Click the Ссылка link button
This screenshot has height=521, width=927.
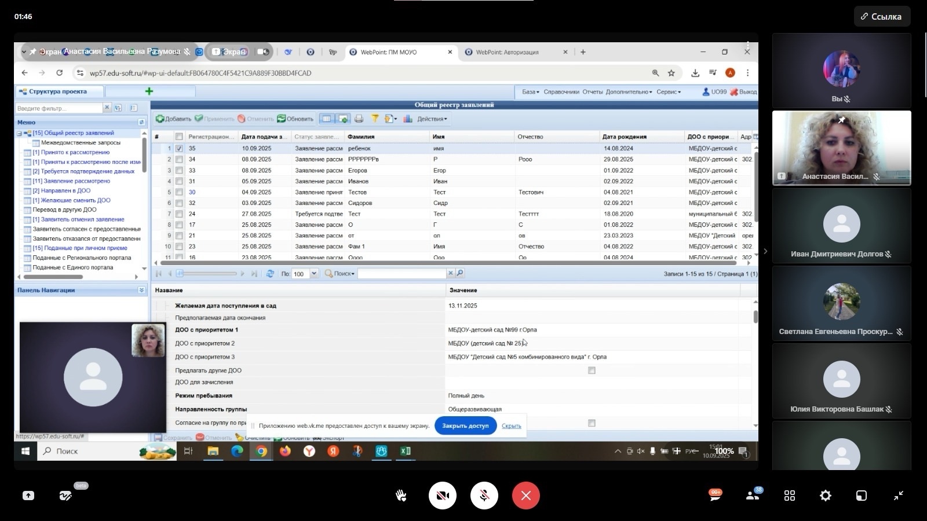[882, 16]
